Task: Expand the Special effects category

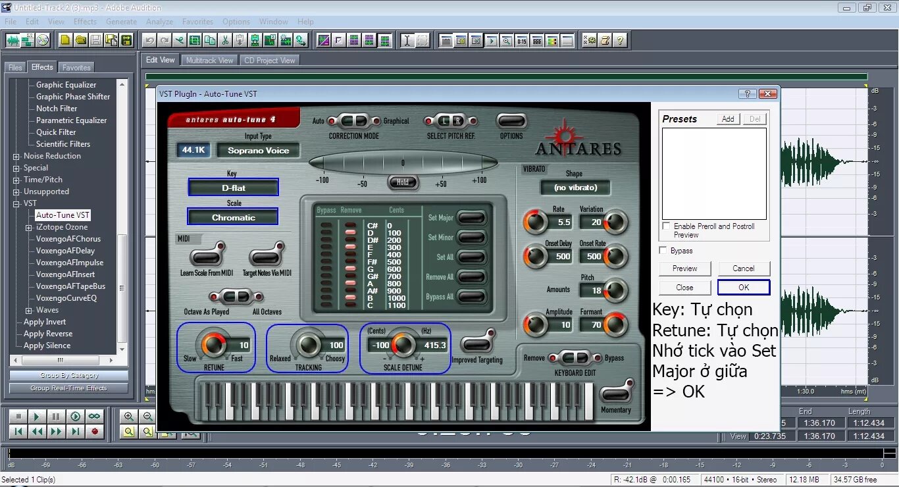Action: coord(16,168)
